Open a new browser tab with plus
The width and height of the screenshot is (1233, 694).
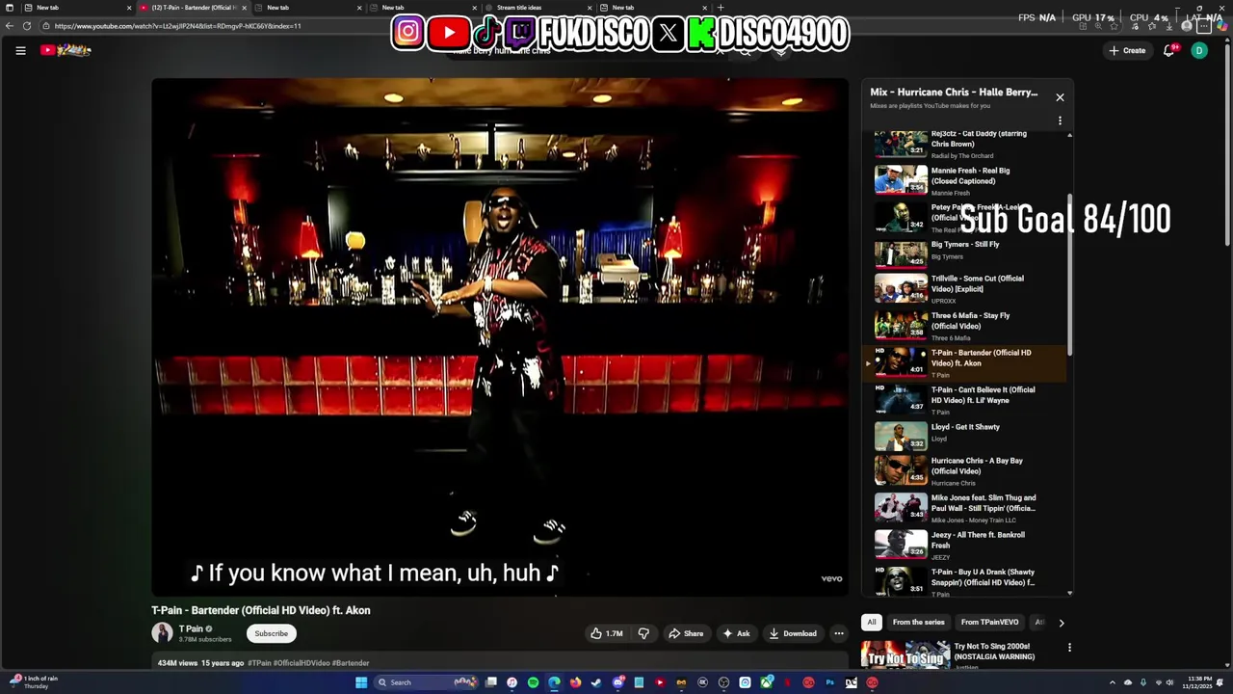[721, 8]
